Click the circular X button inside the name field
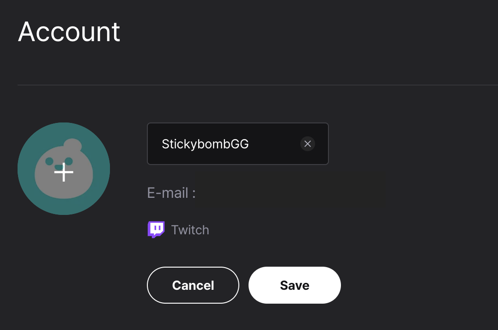Image resolution: width=498 pixels, height=330 pixels. click(308, 144)
